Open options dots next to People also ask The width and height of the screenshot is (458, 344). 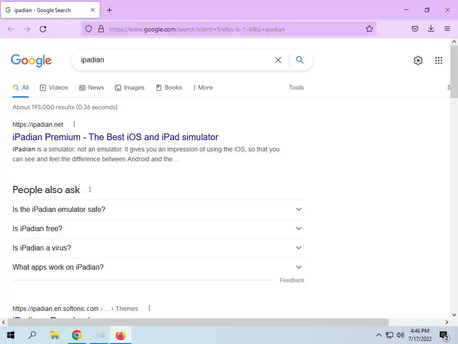coord(90,189)
